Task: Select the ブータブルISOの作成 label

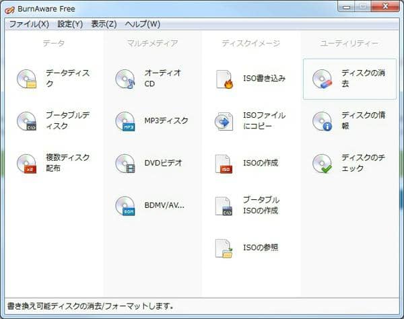Action: [x=261, y=205]
